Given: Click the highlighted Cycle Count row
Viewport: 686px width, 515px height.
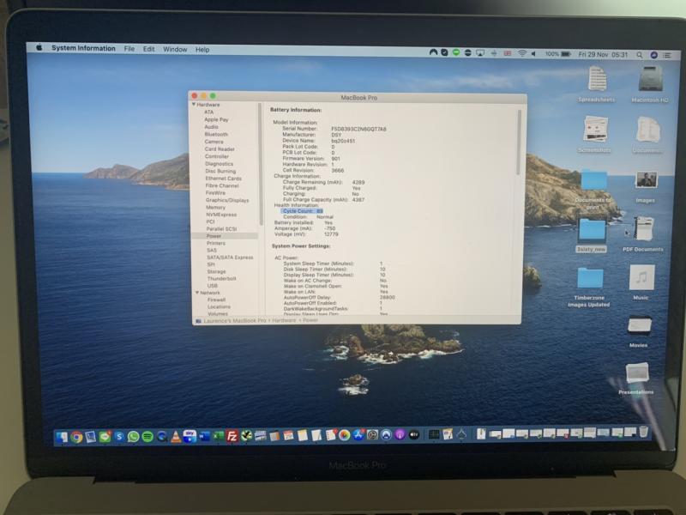Looking at the screenshot, I should click(x=303, y=210).
